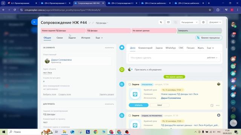The image size is (241, 135).
Task: Click the ОТКРЫТЬ button in task card
Action: point(139,105)
